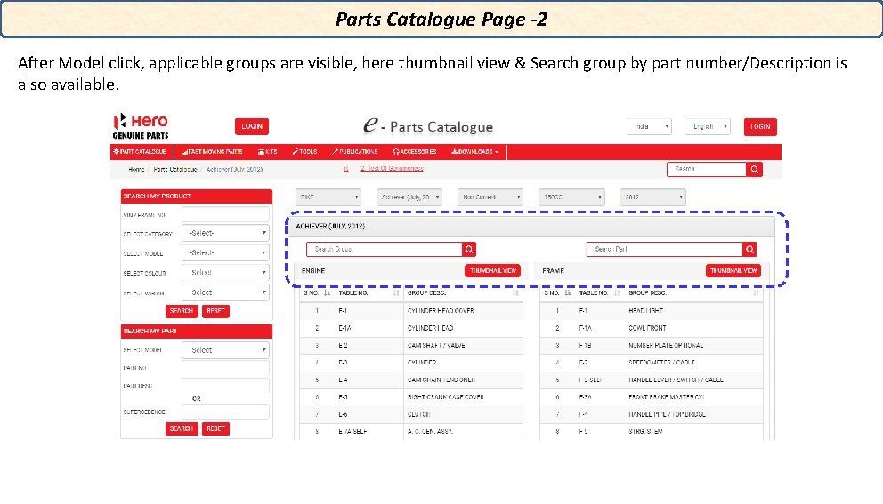883x504 pixels.
Task: Open the 150CC dropdown
Action: pyautogui.click(x=571, y=197)
